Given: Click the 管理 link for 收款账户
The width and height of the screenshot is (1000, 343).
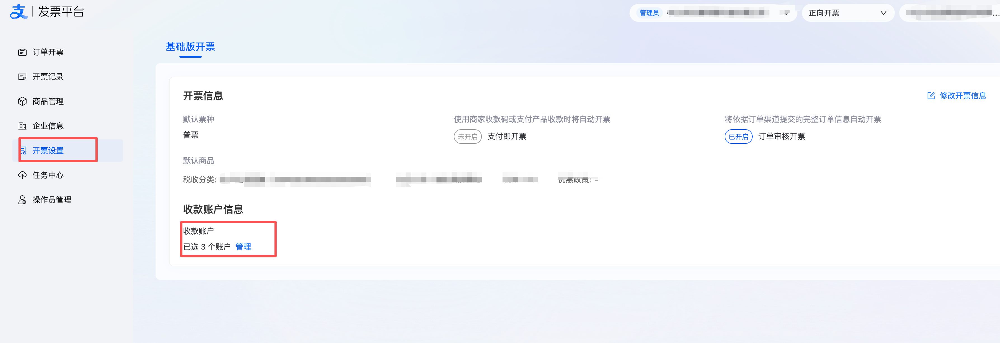Looking at the screenshot, I should click(243, 247).
